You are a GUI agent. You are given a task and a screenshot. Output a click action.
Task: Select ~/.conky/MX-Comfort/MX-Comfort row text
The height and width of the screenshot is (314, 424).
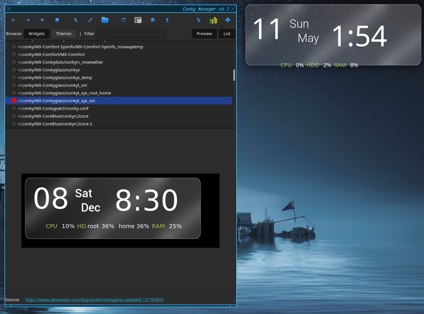[x=51, y=55]
